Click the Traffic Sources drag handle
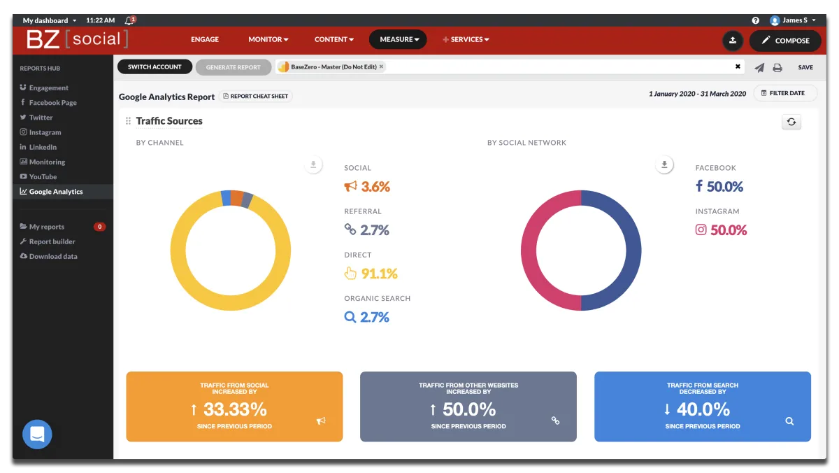Screen dimensions: 839x473 tap(128, 121)
